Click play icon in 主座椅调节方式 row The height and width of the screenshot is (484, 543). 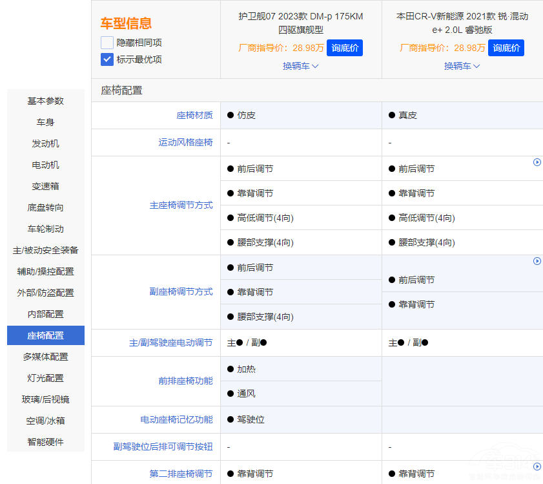click(x=537, y=162)
